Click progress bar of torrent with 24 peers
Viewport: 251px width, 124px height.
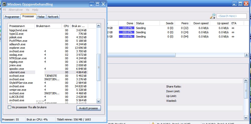127,32
